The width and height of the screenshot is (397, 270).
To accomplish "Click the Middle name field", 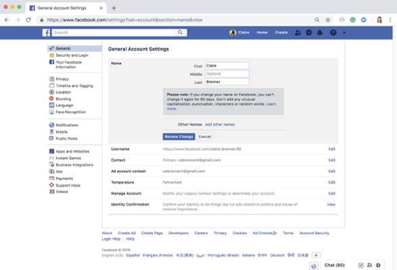I will tap(227, 74).
